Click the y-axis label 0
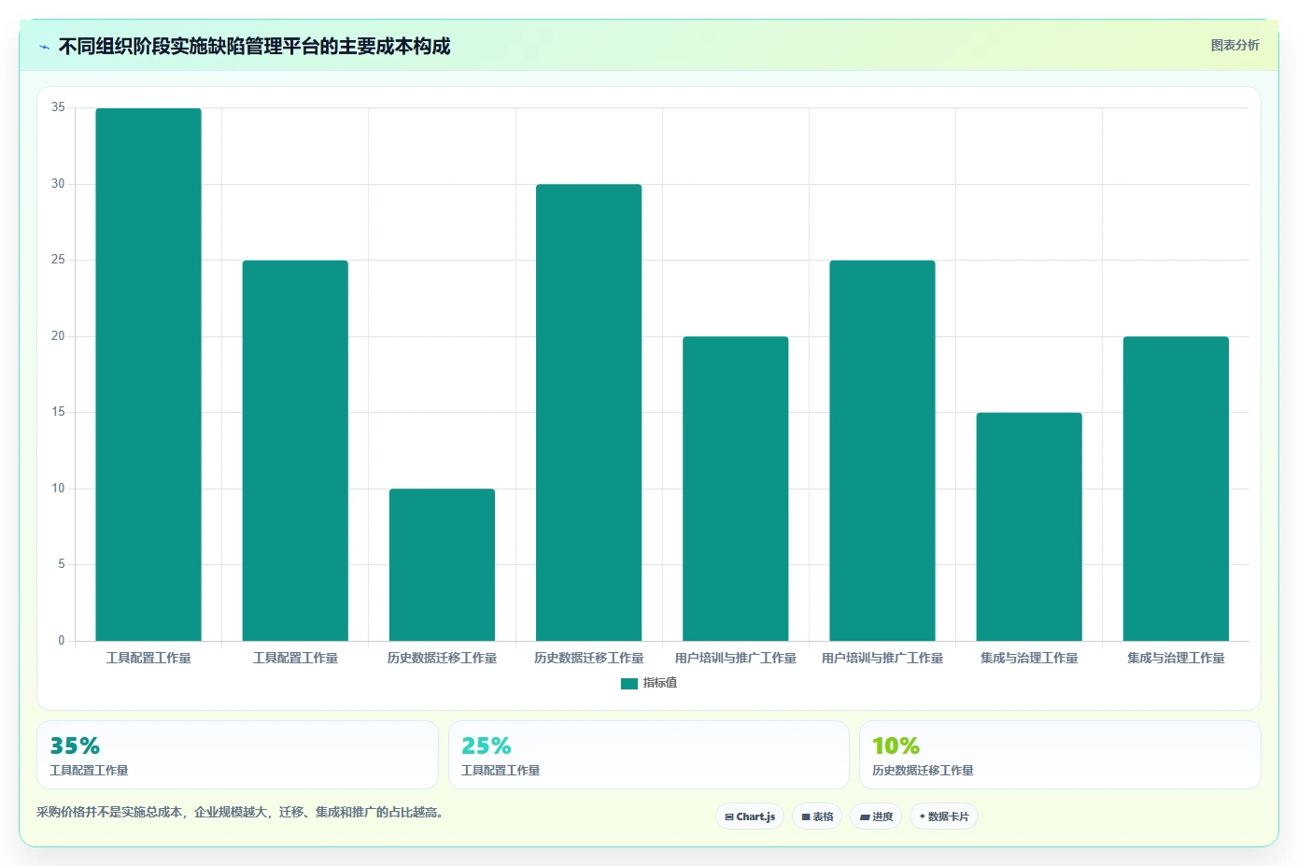Image resolution: width=1298 pixels, height=866 pixels. 62,641
